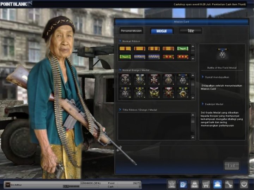The image size is (254, 190).
Task: Click the Cash balance value 0
Action: point(139,187)
